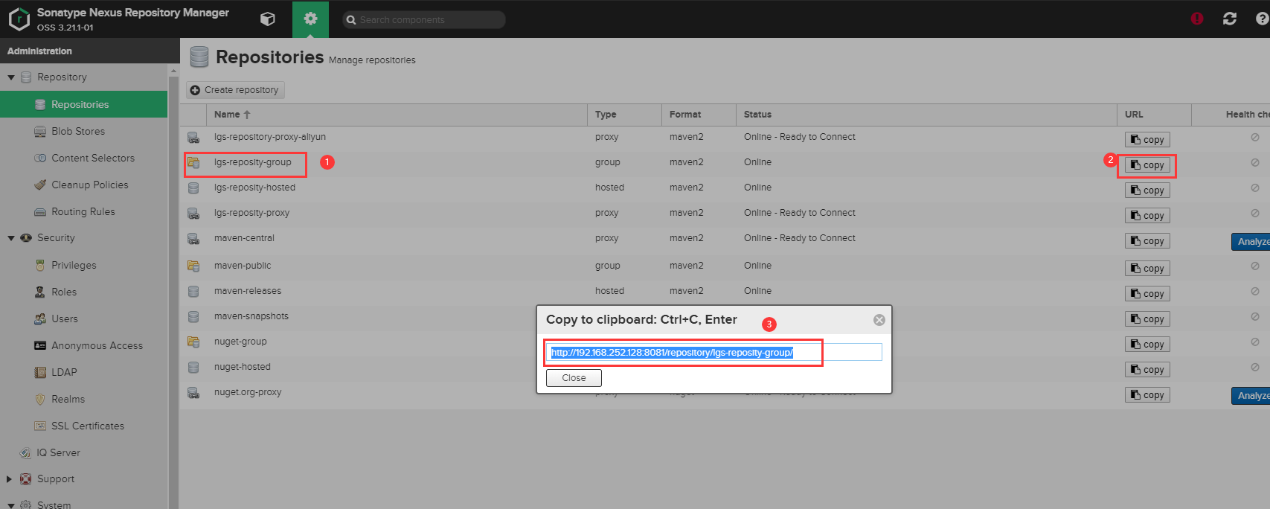
Task: Collapse the Security tree section
Action: coord(11,238)
